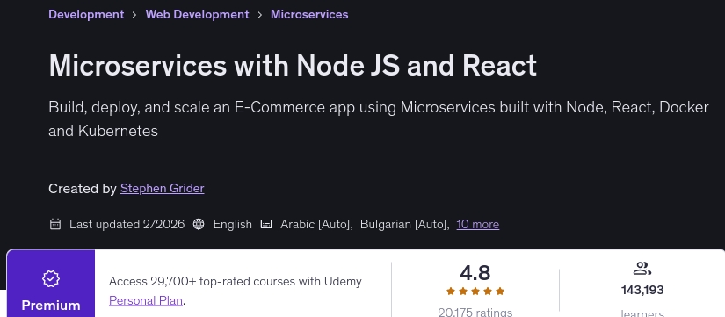The height and width of the screenshot is (317, 725).
Task: Click 'Access 29,700+ top-rated courses' text
Action: [236, 281]
